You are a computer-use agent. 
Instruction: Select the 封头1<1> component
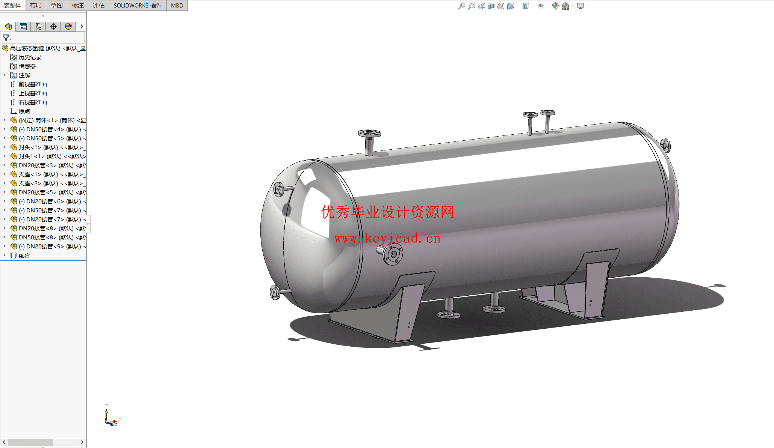click(48, 156)
